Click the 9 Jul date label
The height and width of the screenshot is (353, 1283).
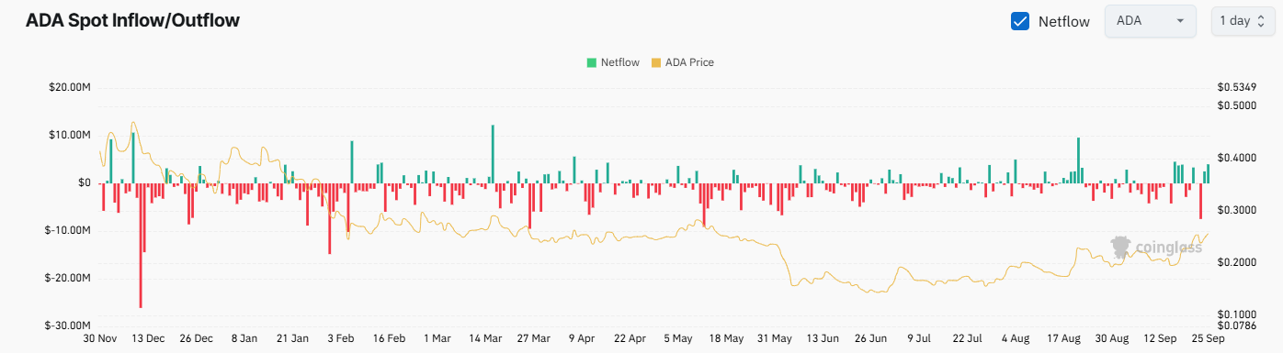click(919, 339)
